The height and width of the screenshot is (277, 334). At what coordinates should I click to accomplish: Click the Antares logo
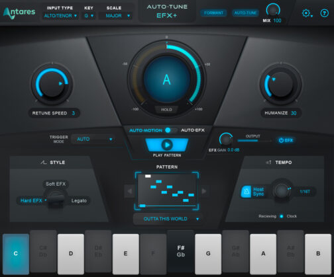tap(19, 13)
